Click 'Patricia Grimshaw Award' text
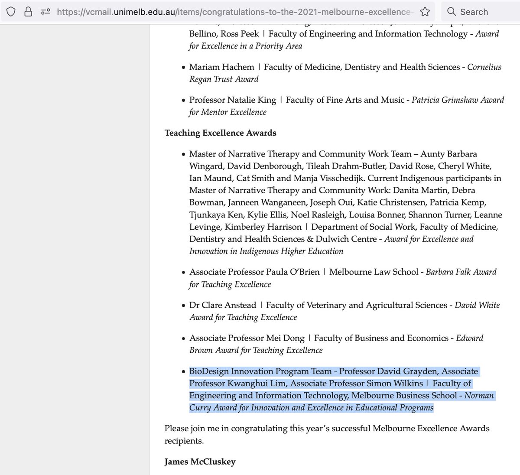The height and width of the screenshot is (475, 520). (x=458, y=100)
